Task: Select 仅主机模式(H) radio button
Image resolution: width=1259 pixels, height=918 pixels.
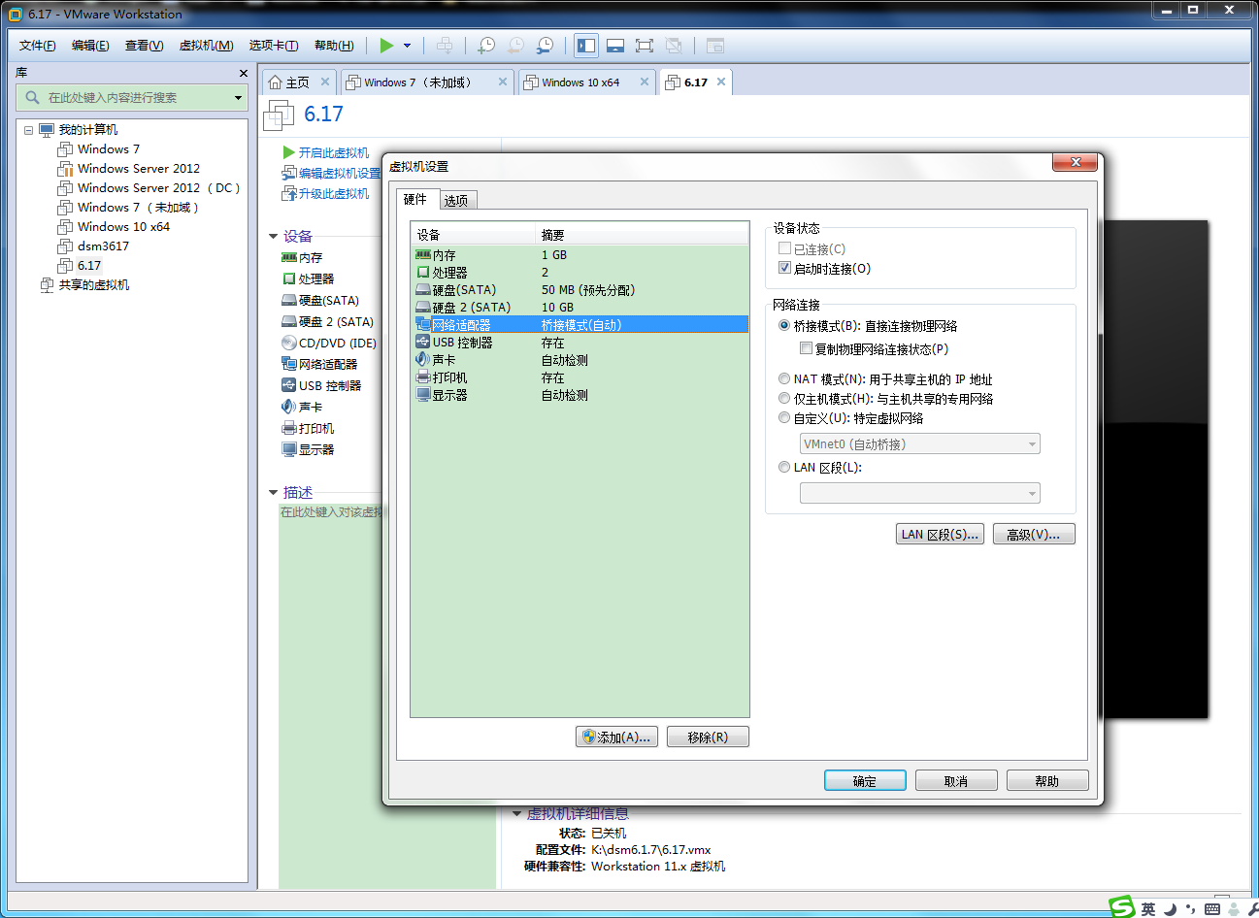Action: [784, 399]
